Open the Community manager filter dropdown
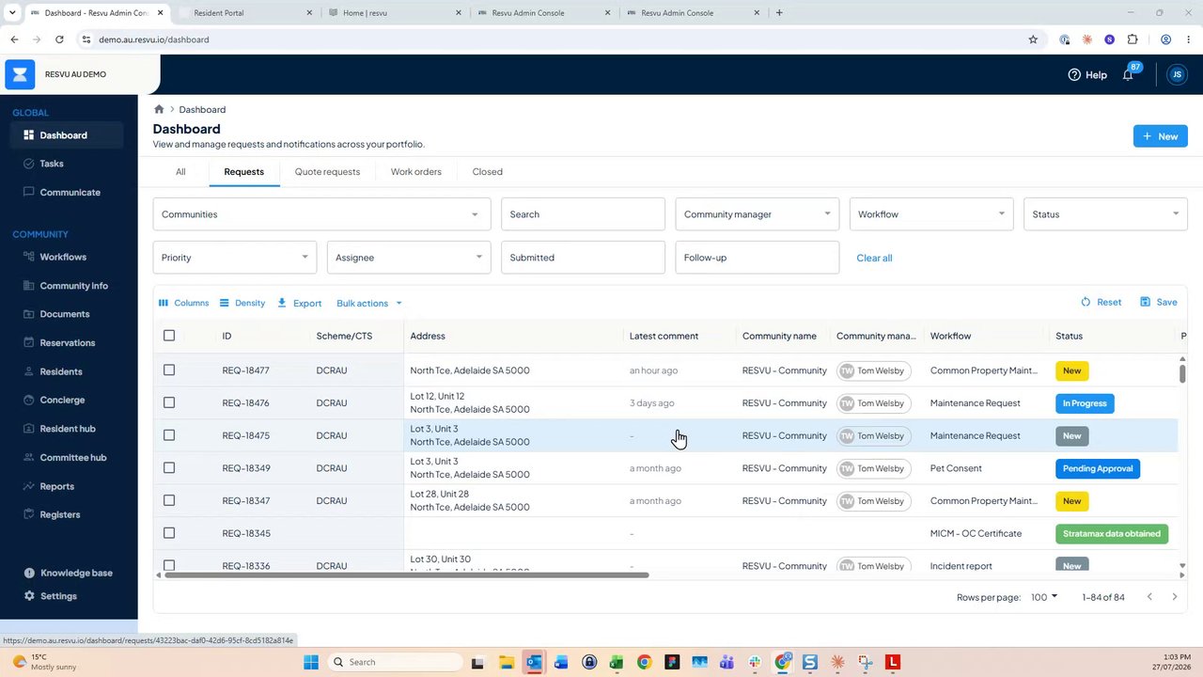Image resolution: width=1203 pixels, height=677 pixels. click(757, 214)
